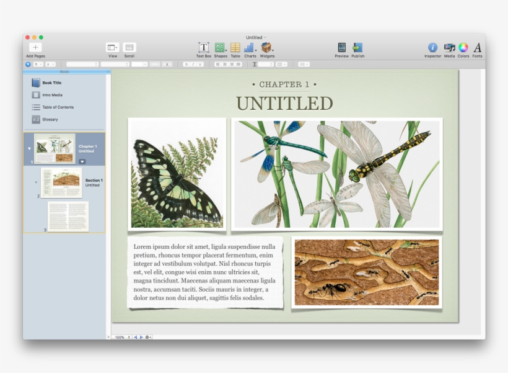This screenshot has height=373, width=508.
Task: Add a Chart to the page
Action: pos(250,47)
